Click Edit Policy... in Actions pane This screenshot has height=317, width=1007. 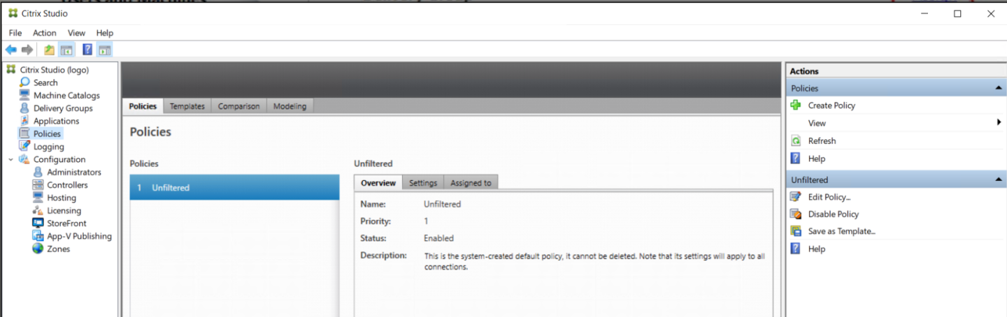pos(829,197)
